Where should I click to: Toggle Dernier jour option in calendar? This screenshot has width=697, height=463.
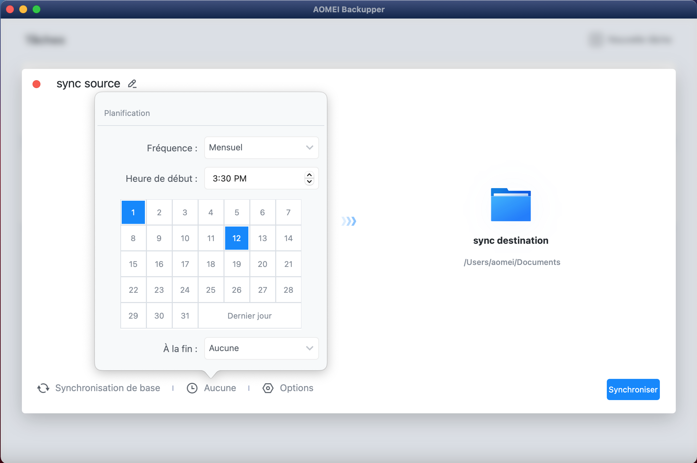tap(249, 316)
